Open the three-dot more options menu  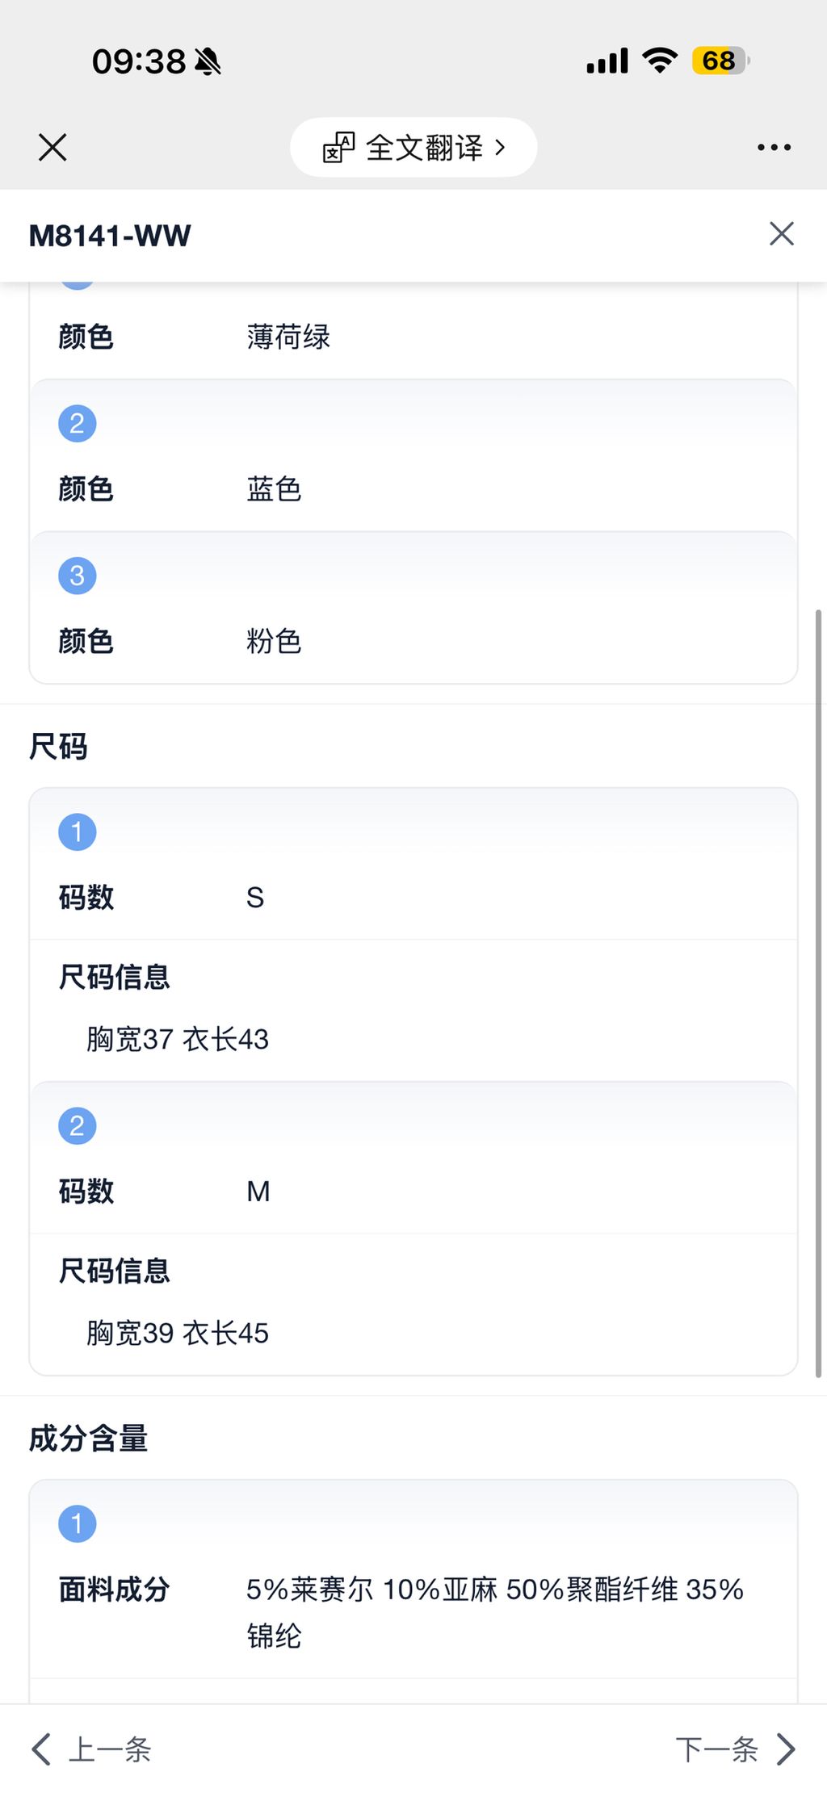coord(774,148)
